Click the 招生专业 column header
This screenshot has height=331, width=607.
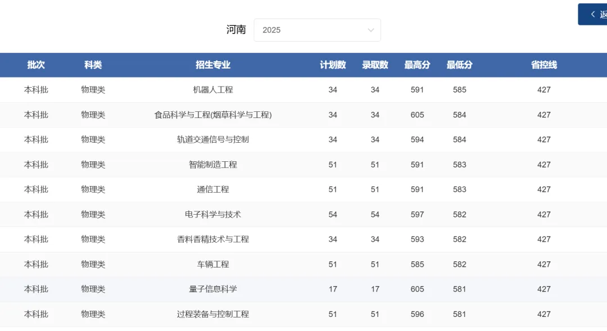tap(213, 65)
